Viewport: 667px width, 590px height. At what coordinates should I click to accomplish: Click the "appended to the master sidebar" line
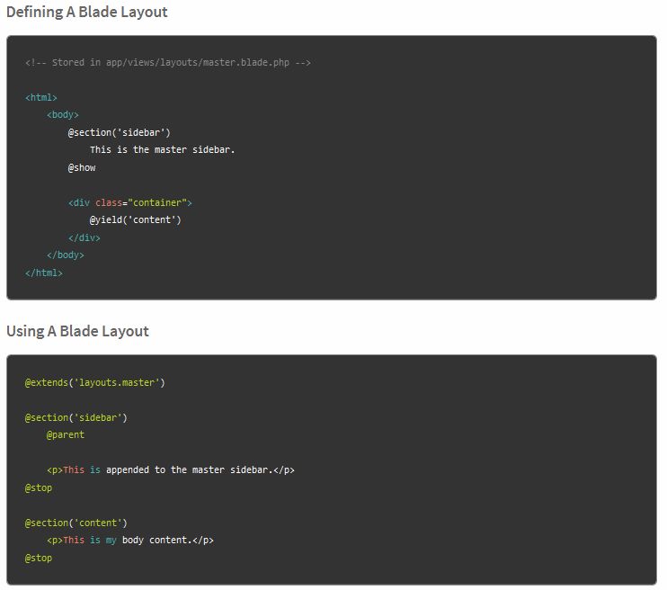171,469
